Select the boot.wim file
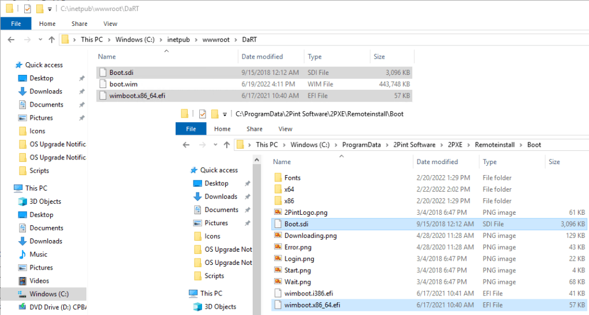The height and width of the screenshot is (315, 589). click(x=124, y=84)
